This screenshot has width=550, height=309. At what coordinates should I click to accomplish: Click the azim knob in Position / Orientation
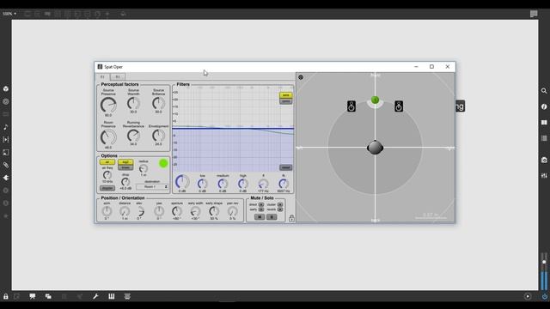pos(107,211)
